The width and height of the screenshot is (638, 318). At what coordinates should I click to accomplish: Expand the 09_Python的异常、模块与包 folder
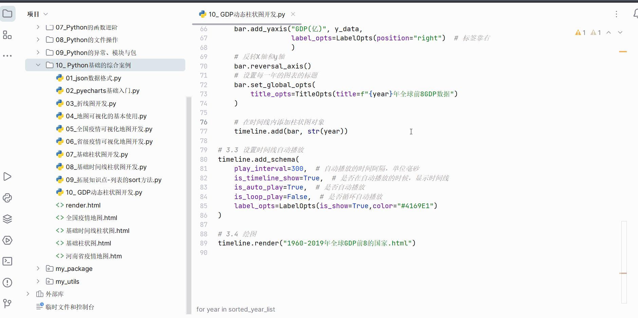click(x=38, y=53)
